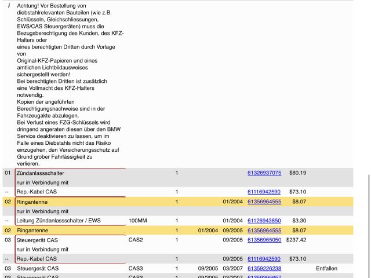The width and height of the screenshot is (371, 278).
Task: Click the $3.30 price
Action: coord(299,221)
